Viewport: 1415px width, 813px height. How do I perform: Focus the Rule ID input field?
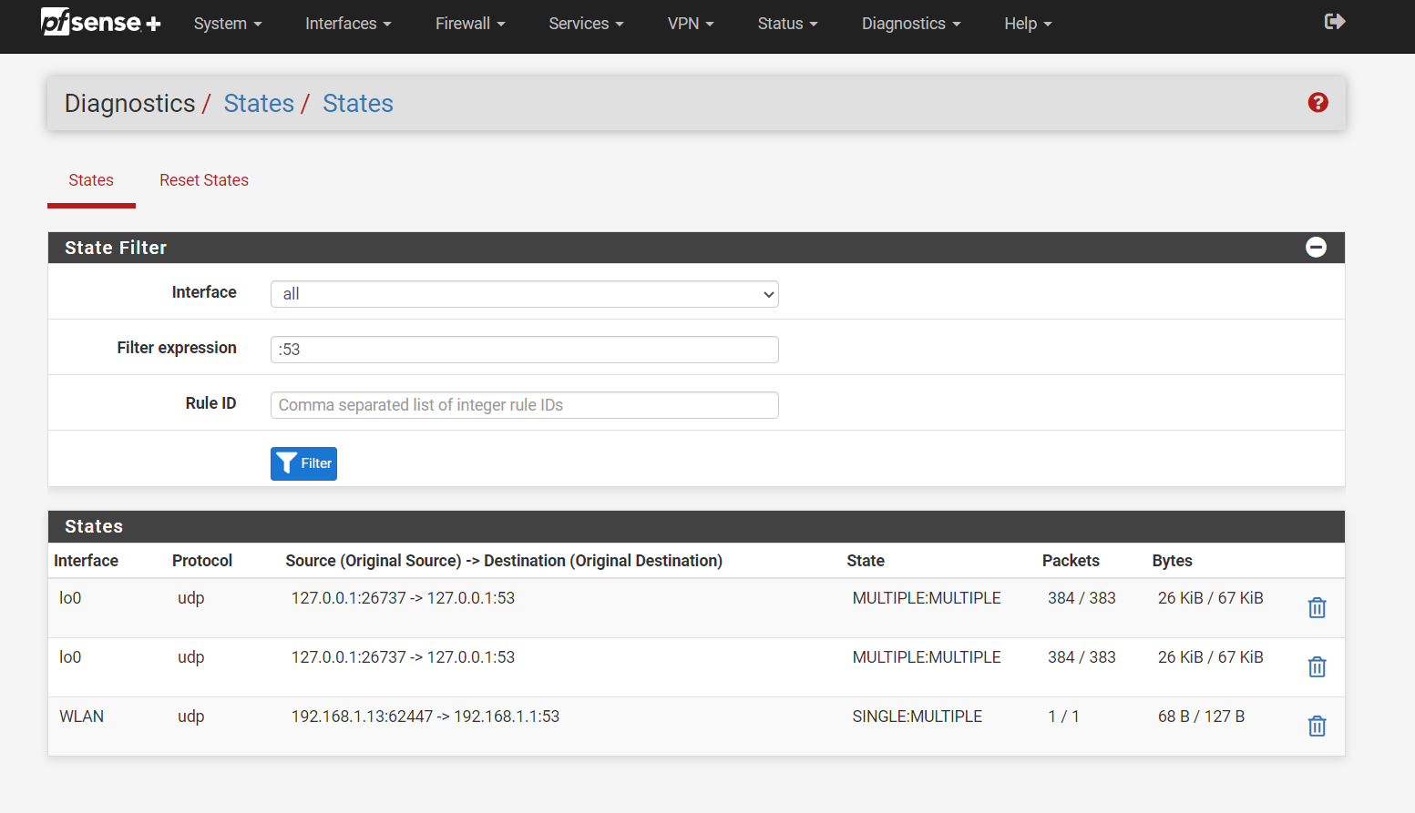525,405
